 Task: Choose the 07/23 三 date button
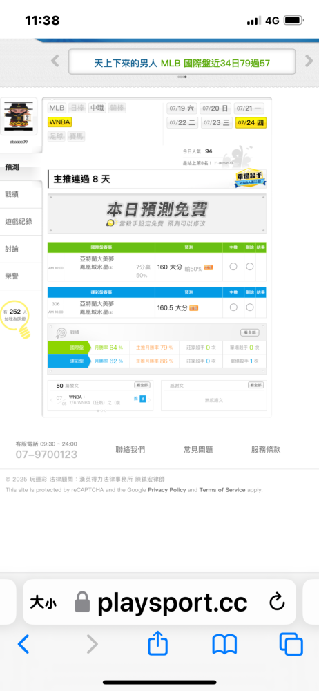[x=217, y=122]
